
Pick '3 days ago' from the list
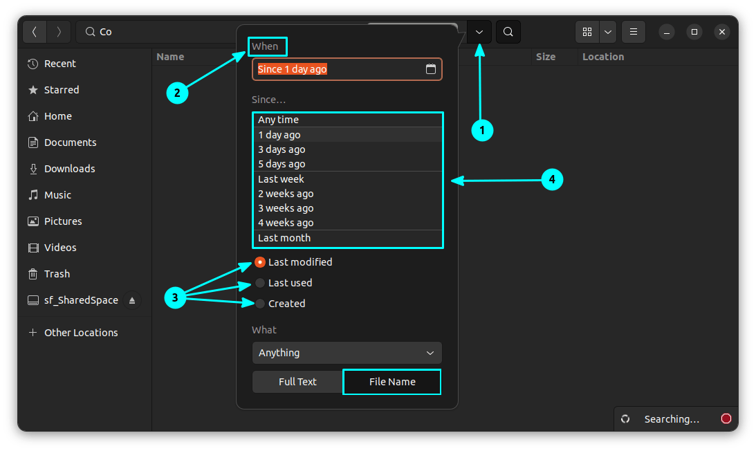282,149
